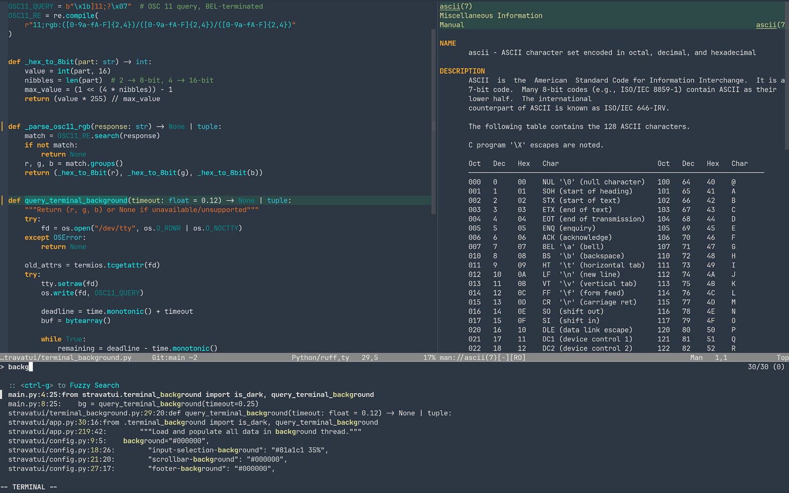This screenshot has width=789, height=493.
Task: Choose the stravatui/app.py:30:16 result
Action: click(193, 422)
